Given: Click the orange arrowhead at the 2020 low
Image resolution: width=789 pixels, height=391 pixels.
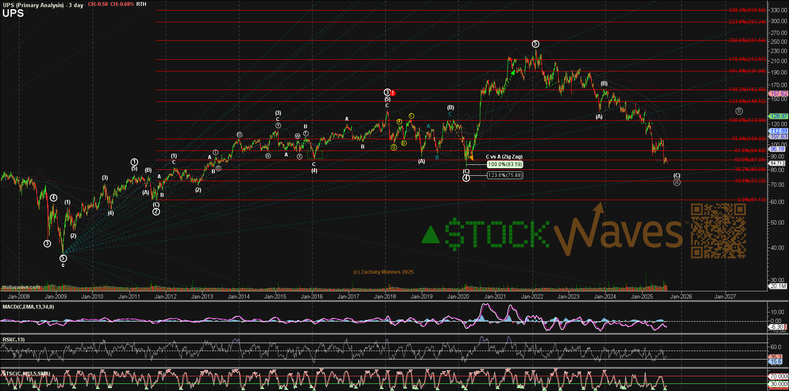Looking at the screenshot, I should 471,158.
